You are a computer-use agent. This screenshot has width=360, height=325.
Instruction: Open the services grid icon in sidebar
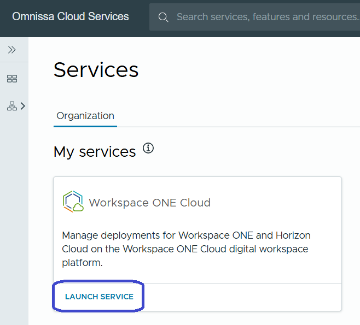point(12,79)
